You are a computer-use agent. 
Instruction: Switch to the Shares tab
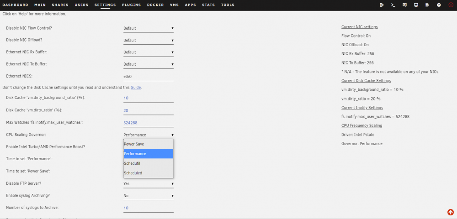[60, 5]
